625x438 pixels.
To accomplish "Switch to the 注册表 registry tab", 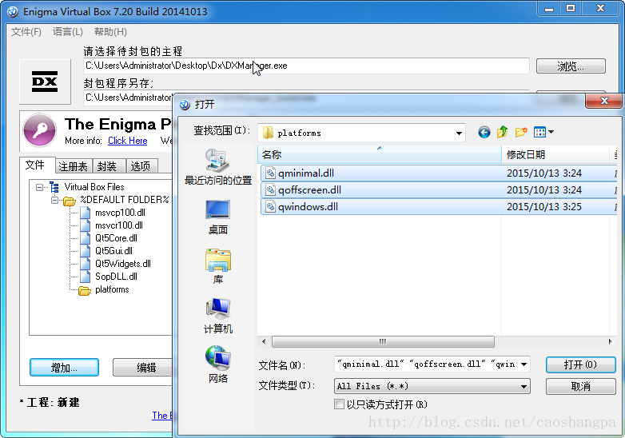I will pos(74,166).
